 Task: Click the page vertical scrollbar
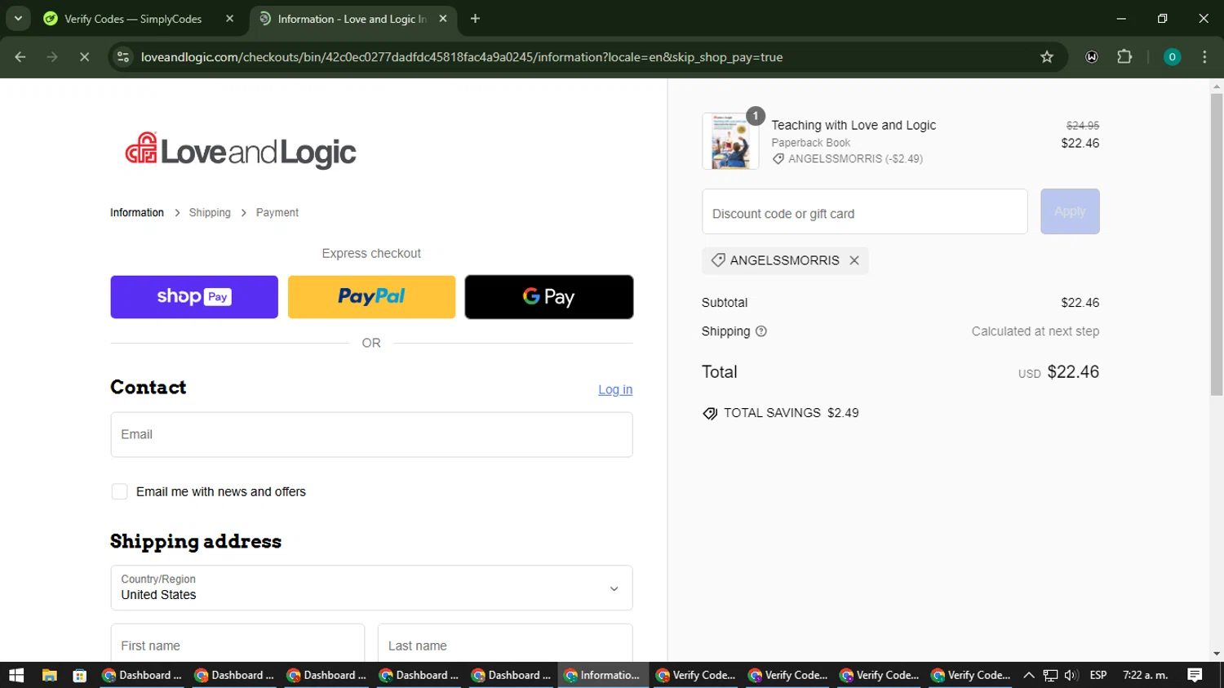coord(1217,245)
